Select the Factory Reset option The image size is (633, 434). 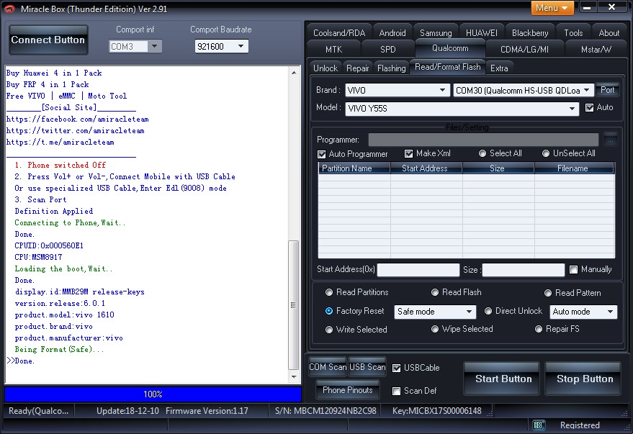pyautogui.click(x=329, y=311)
